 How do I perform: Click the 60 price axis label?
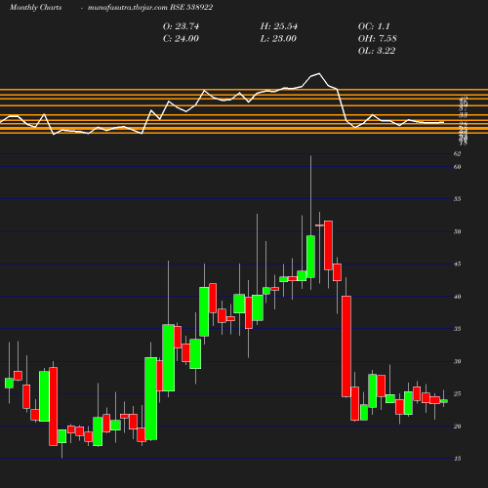pos(457,167)
